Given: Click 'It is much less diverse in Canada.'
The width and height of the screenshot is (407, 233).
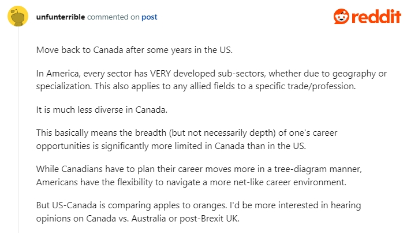Looking at the screenshot, I should [x=102, y=110].
